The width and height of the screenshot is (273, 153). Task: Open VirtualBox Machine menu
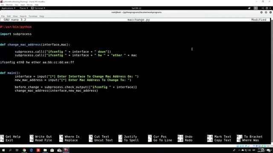[x=9, y=5]
